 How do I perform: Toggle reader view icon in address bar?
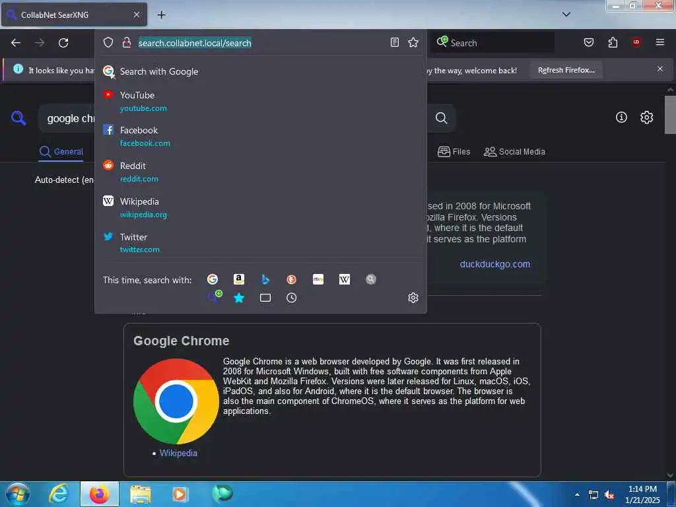pyautogui.click(x=395, y=42)
